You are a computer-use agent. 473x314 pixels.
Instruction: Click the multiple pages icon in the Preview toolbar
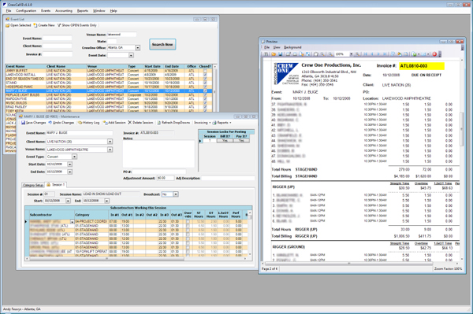(393, 54)
